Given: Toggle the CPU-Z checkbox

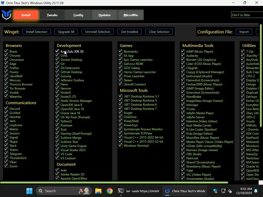Looking at the screenshot, I should pyautogui.click(x=243, y=76).
